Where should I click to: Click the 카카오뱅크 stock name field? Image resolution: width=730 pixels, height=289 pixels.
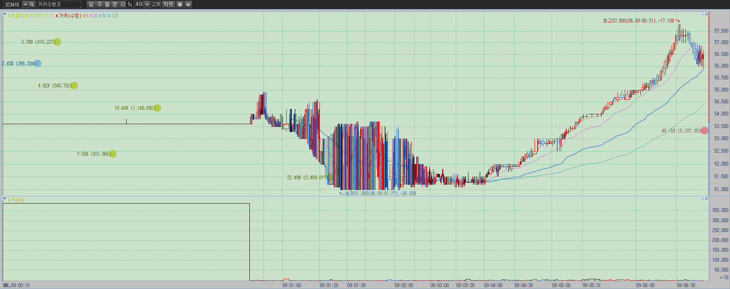[x=59, y=5]
